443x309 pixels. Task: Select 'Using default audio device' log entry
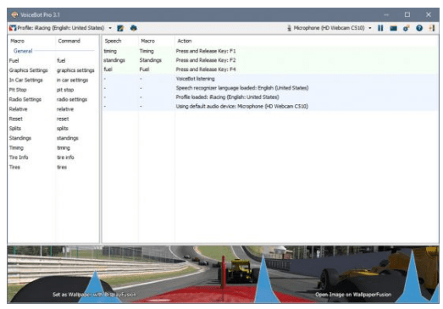coord(270,107)
